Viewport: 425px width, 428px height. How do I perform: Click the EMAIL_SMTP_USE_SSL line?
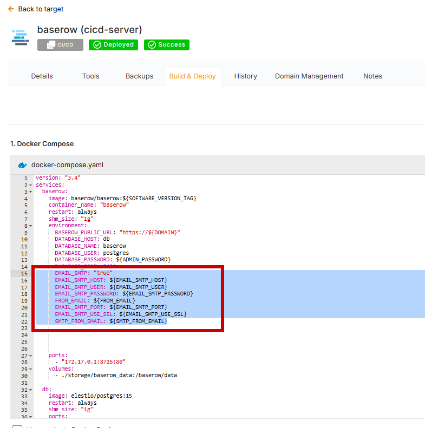coord(121,314)
